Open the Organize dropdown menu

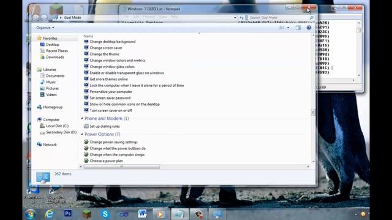pos(45,28)
